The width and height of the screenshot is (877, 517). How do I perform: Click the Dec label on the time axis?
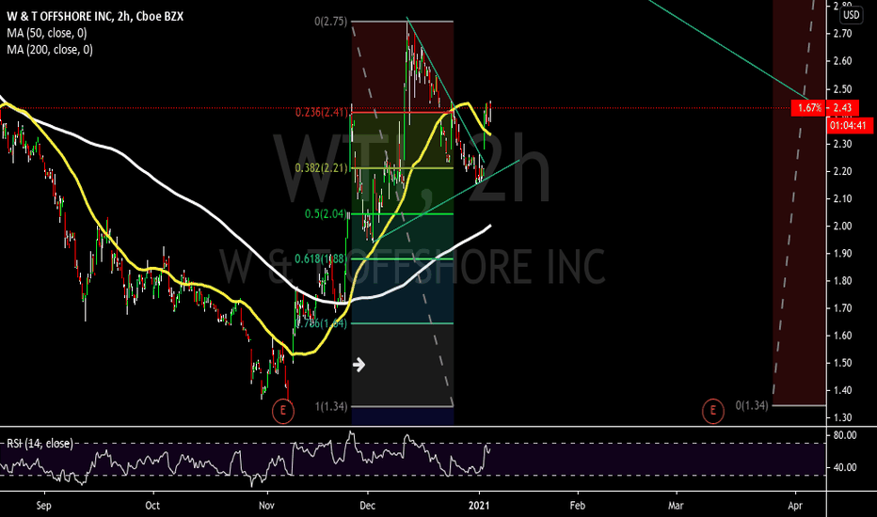click(x=368, y=506)
